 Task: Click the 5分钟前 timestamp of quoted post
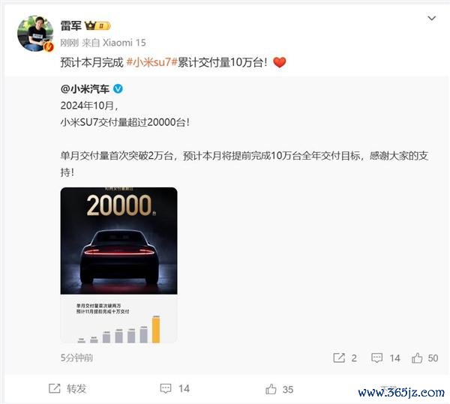[76, 358]
